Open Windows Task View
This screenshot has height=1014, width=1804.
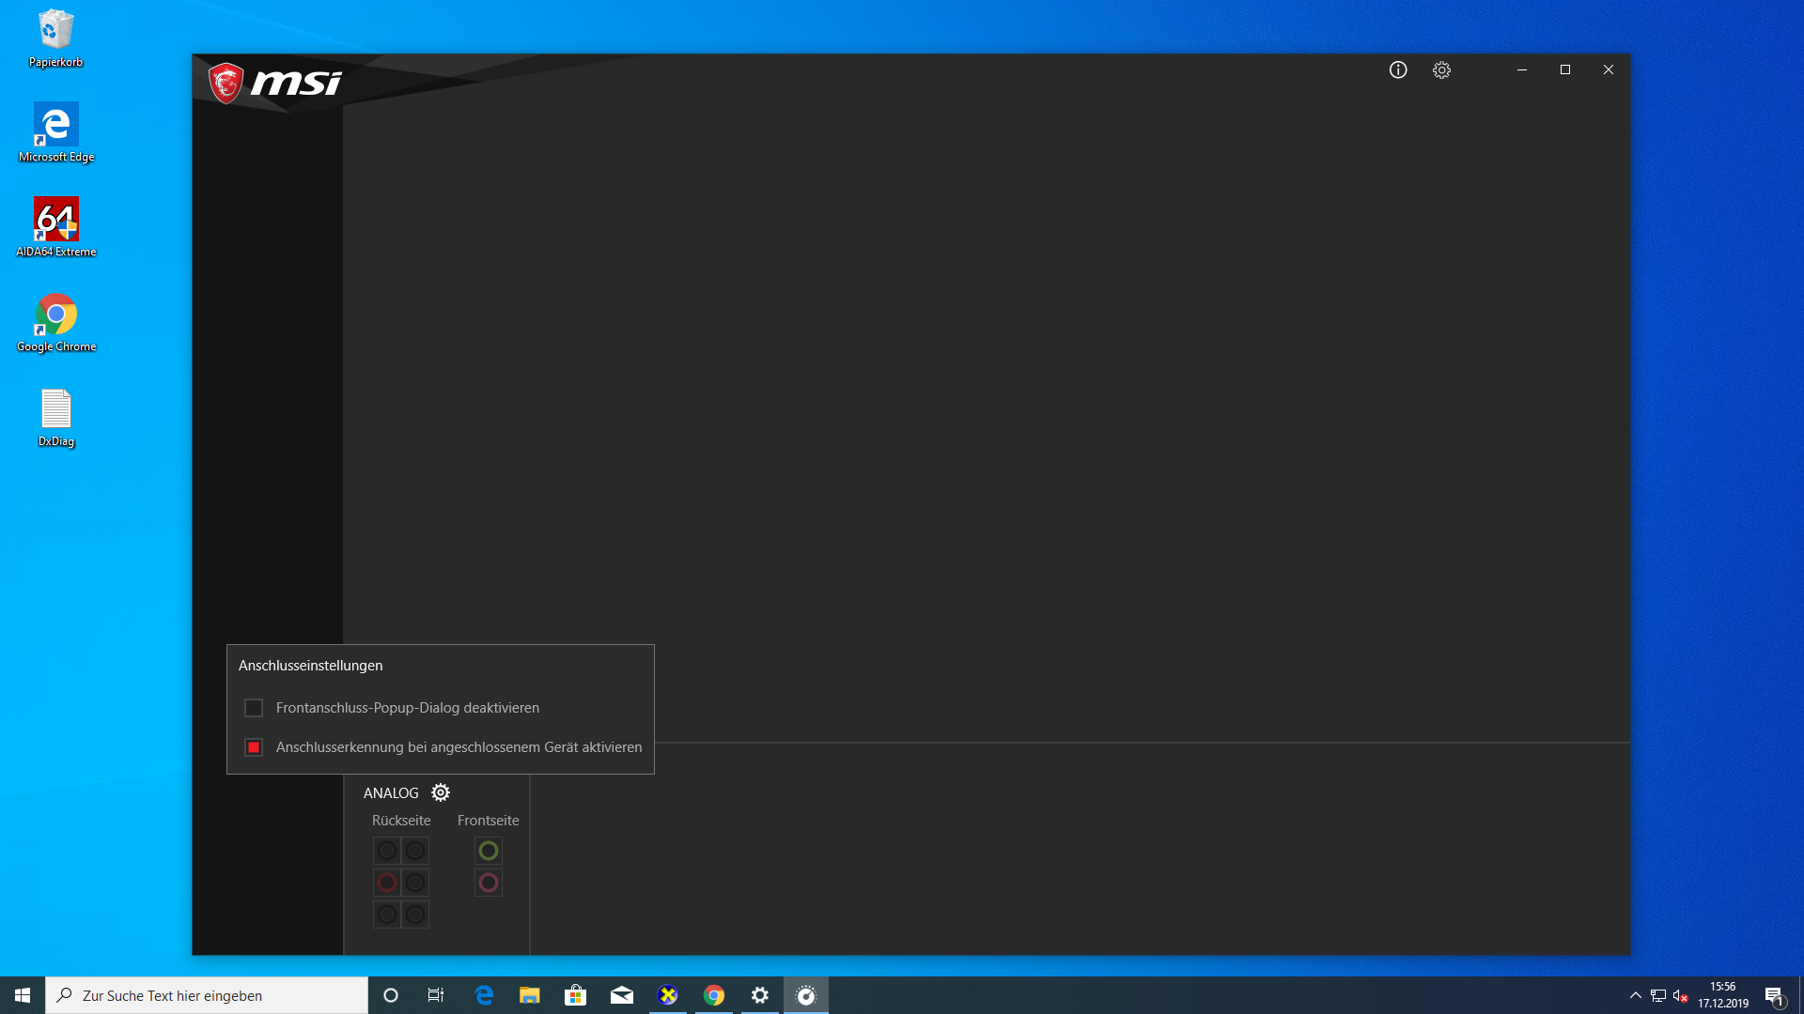pyautogui.click(x=436, y=995)
